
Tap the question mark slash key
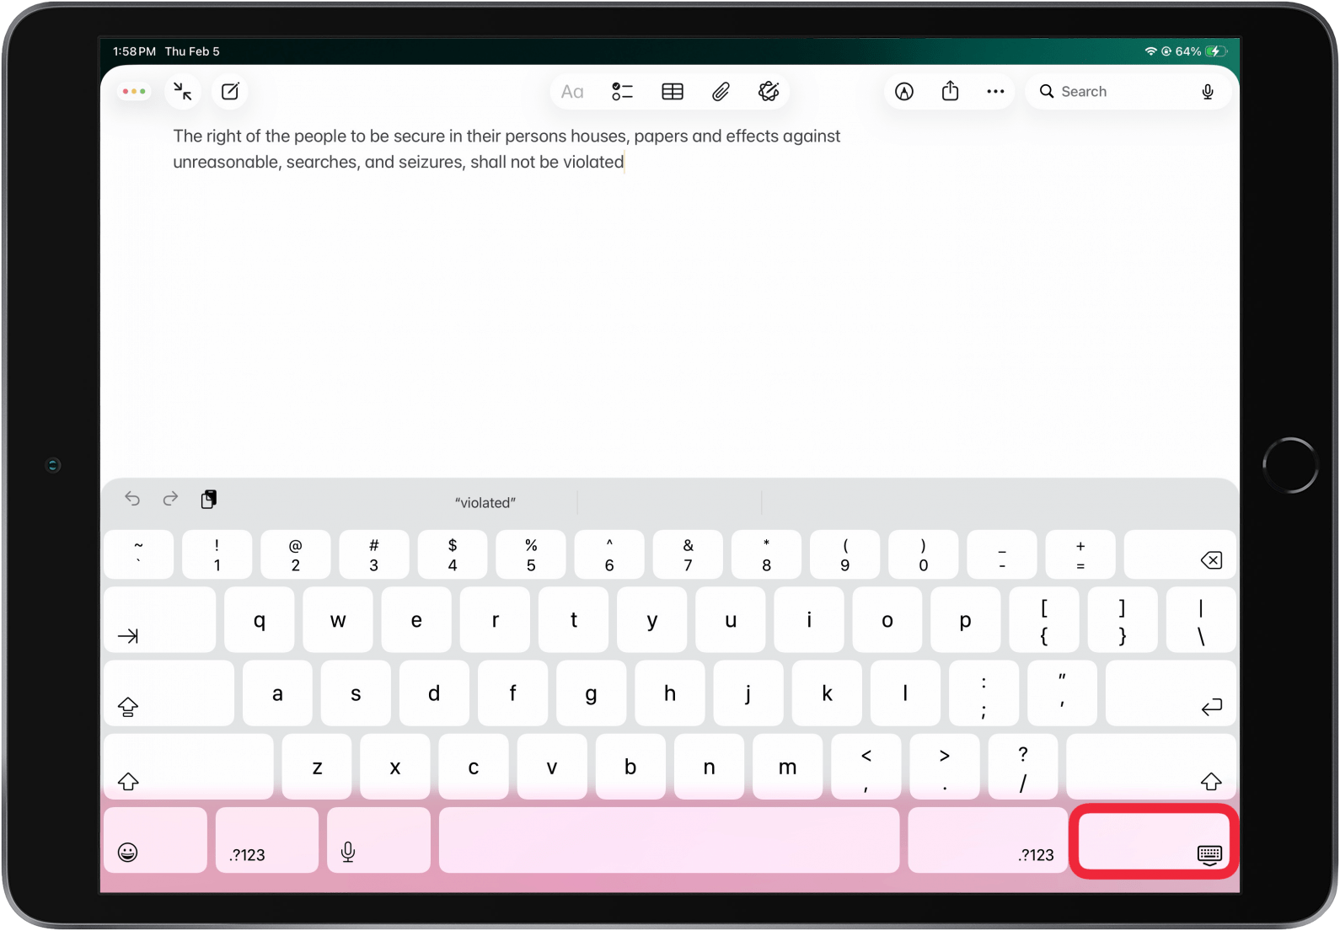[1022, 767]
